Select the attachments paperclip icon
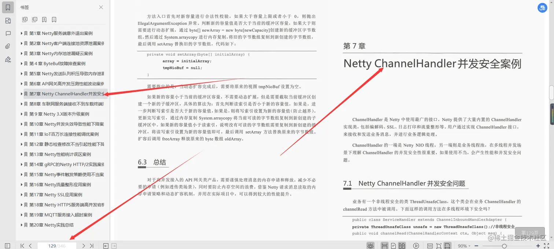The image size is (554, 249). (x=8, y=46)
